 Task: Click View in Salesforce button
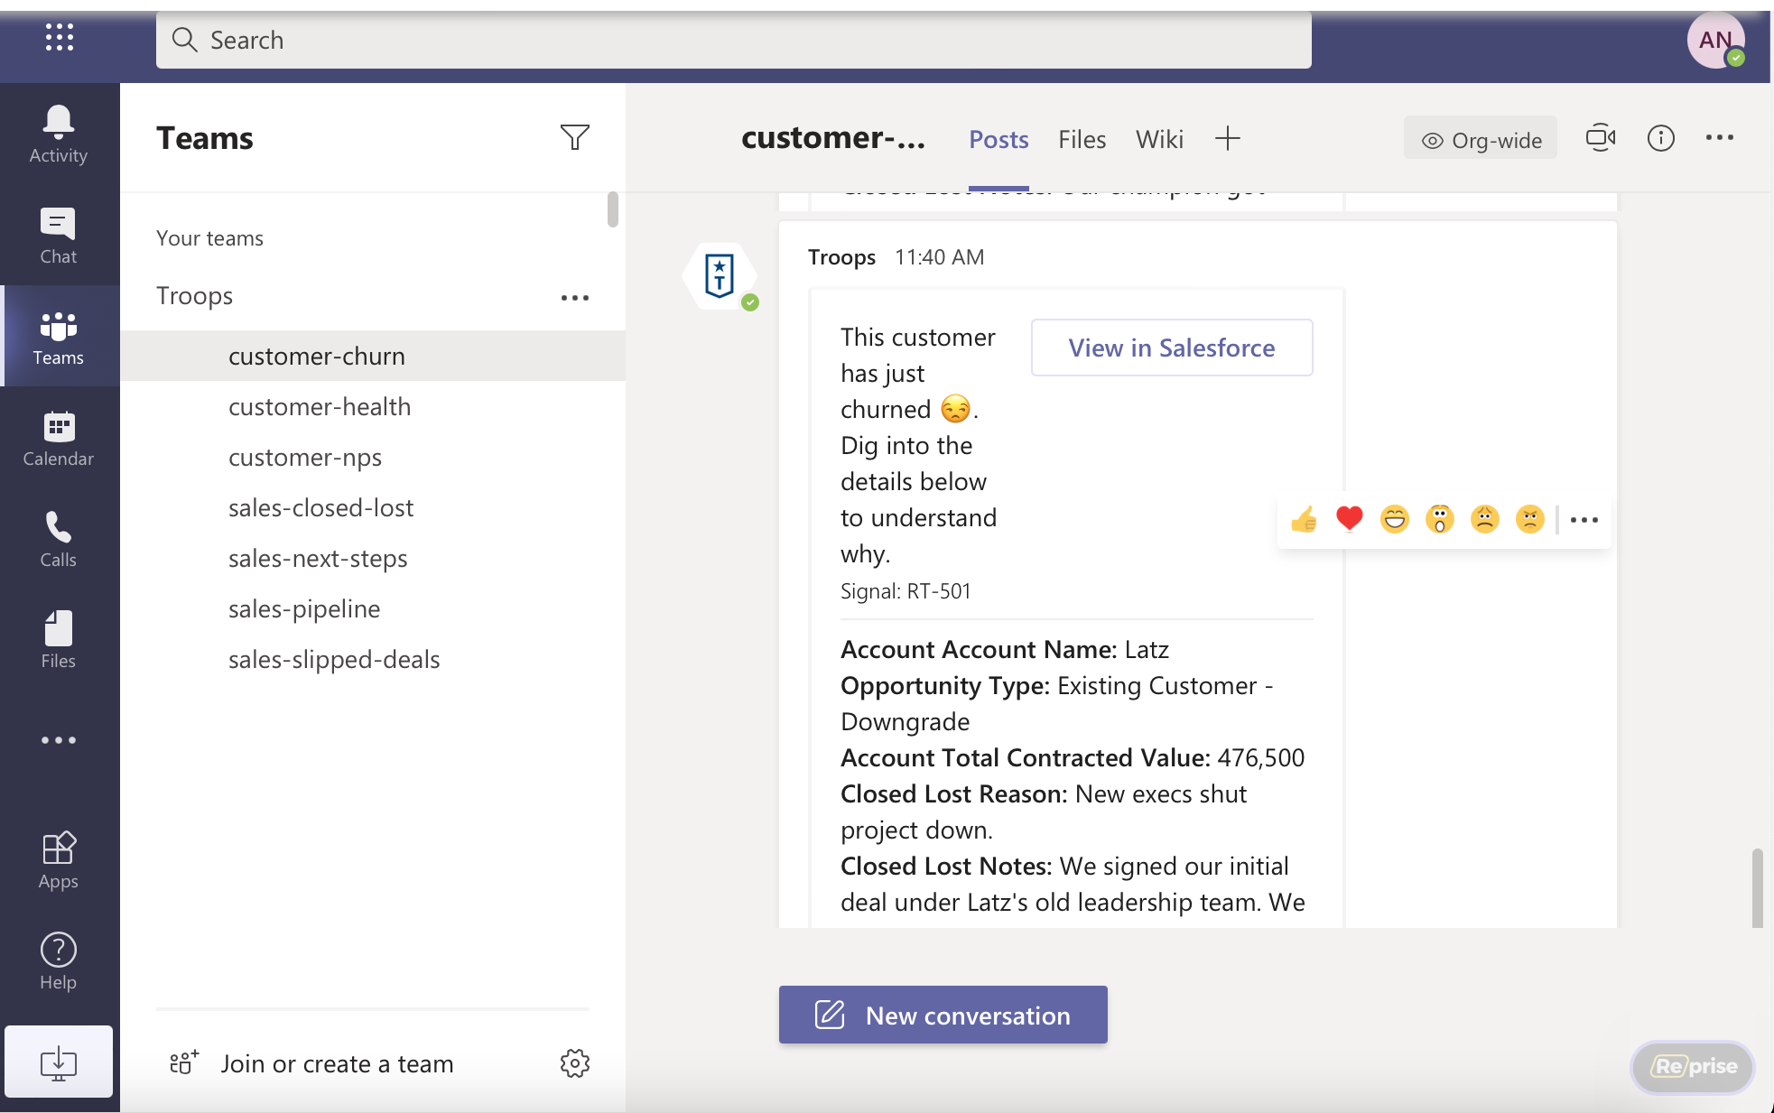[1172, 348]
